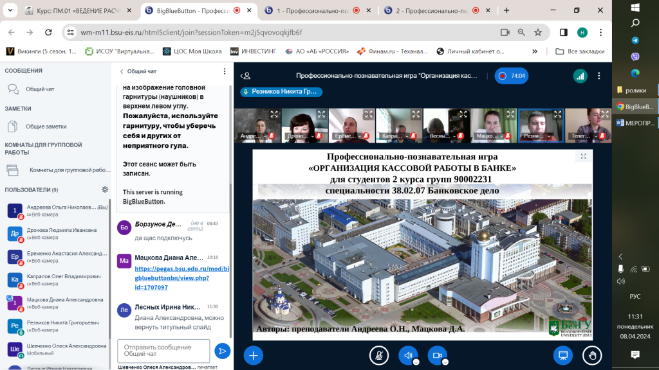Screen dimensions: 659x370
Task: Open Резников webcam name dropdown
Action: tap(536, 136)
